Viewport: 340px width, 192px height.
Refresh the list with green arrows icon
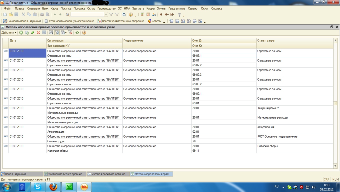pos(77,32)
